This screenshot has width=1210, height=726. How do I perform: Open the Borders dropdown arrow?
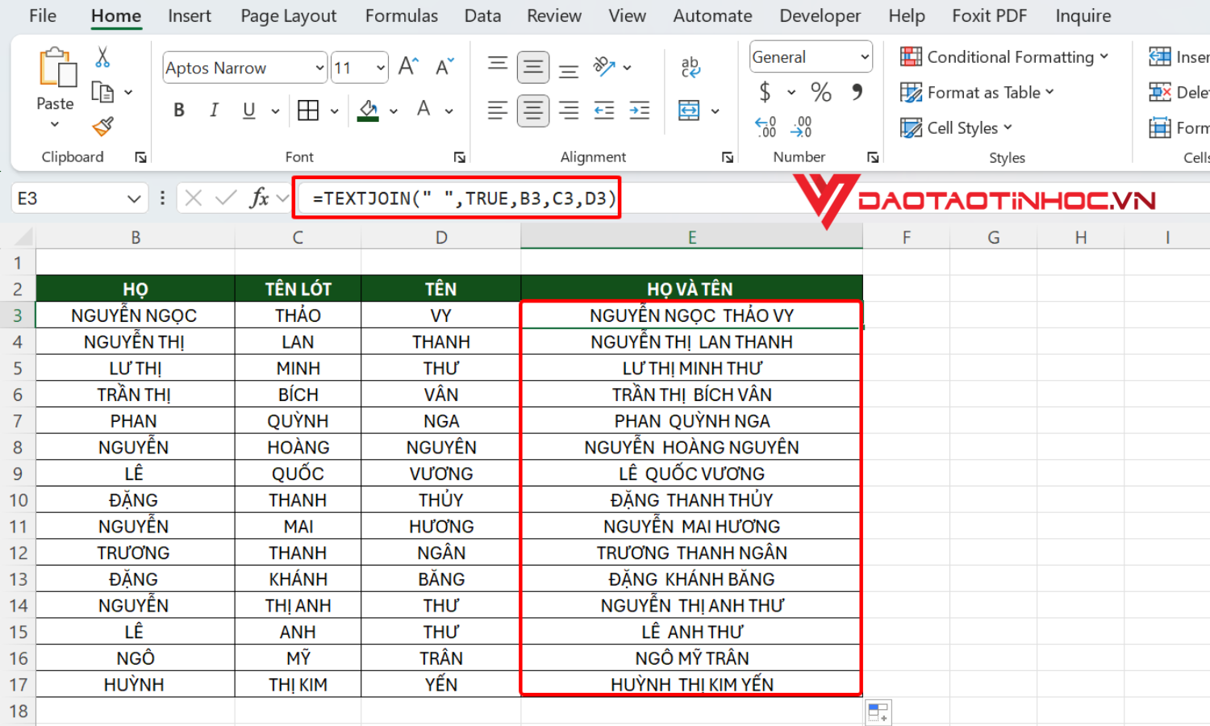[x=336, y=111]
